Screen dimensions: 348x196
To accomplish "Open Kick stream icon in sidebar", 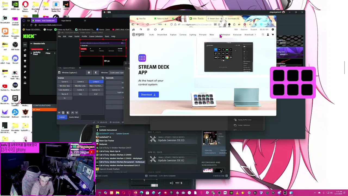I will (x=25, y=45).
